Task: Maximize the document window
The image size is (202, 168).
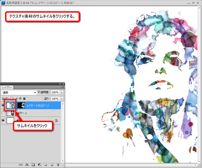Action: pyautogui.click(x=193, y=3)
